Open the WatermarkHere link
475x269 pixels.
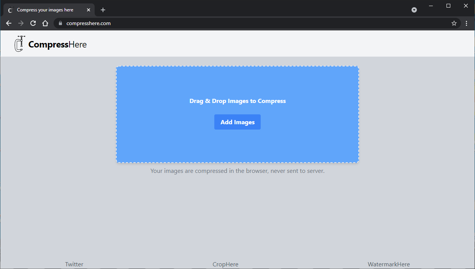click(389, 264)
